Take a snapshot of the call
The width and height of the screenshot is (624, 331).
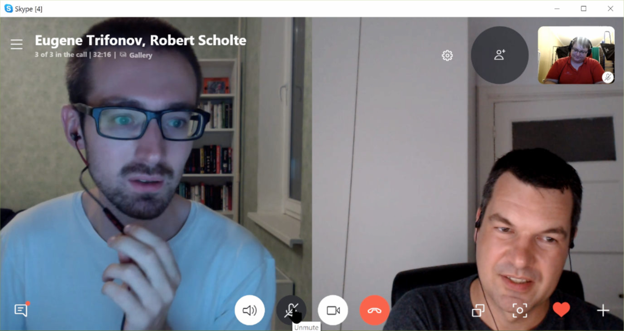(520, 311)
